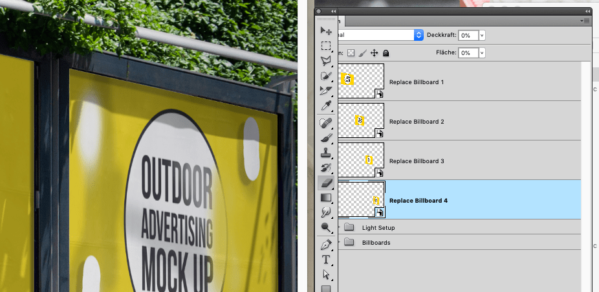
Task: Select the Slice tool
Action: coord(326,90)
